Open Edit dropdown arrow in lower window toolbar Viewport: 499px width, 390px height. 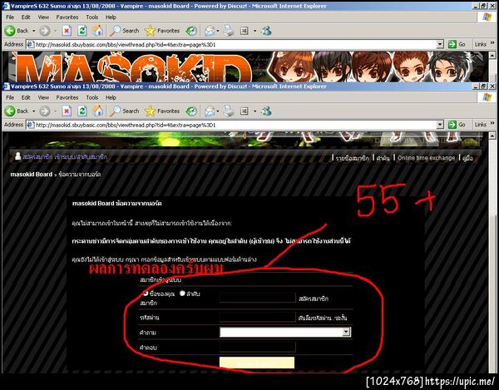coord(254,111)
